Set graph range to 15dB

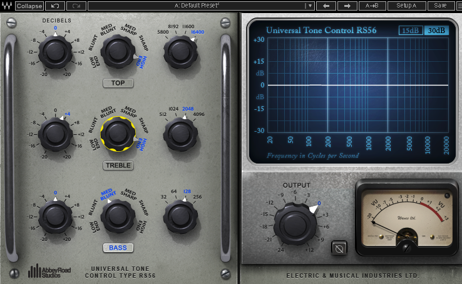[x=411, y=31]
